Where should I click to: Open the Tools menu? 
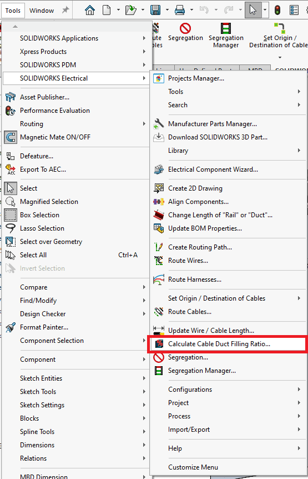tap(13, 11)
